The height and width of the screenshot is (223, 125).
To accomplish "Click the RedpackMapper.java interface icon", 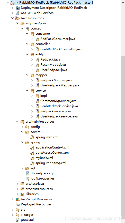I will pyautogui.click(x=37, y=80).
